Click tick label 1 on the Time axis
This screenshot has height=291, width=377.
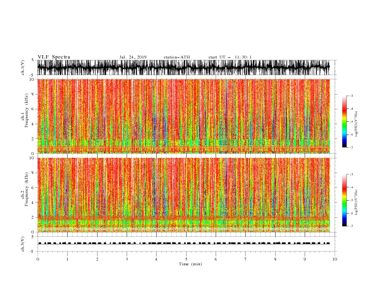click(67, 259)
